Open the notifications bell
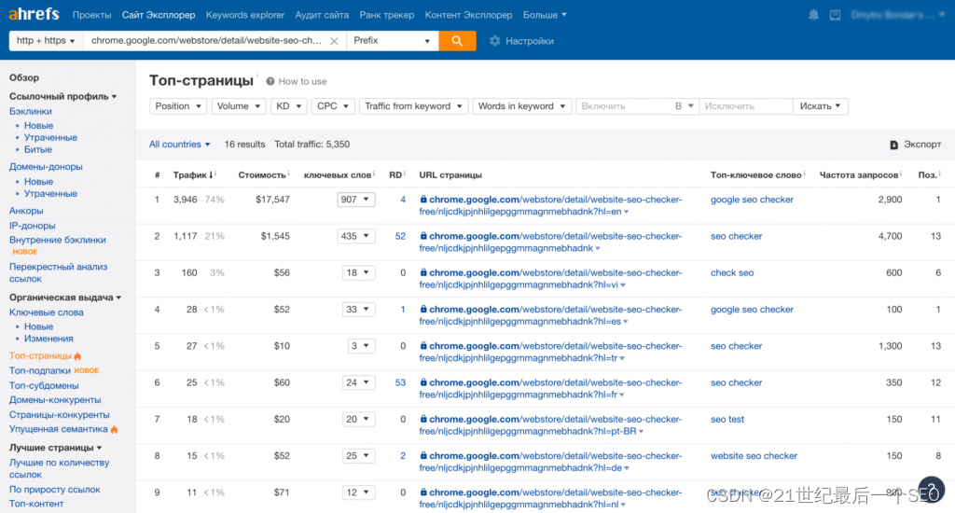 813,15
